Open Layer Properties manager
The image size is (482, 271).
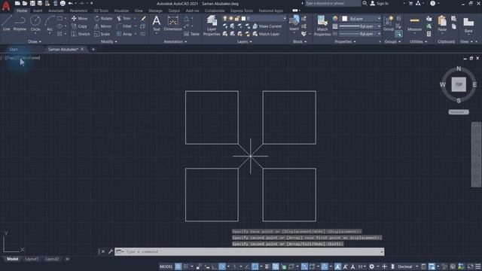(212, 26)
